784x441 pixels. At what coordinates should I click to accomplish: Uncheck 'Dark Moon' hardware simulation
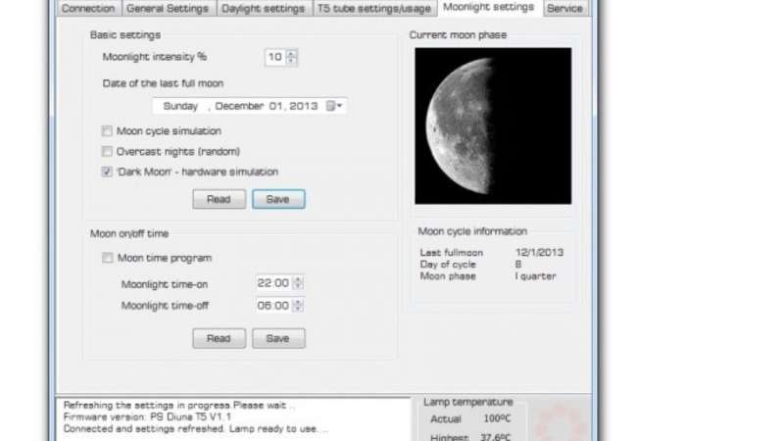tap(107, 171)
